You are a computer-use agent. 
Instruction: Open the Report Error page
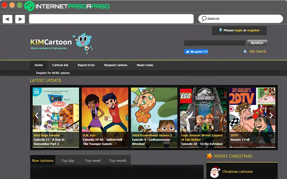(86, 65)
